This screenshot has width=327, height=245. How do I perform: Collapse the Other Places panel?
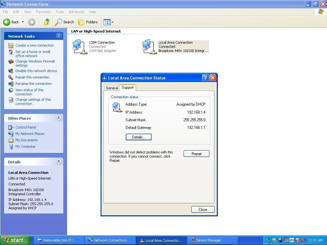click(x=59, y=118)
